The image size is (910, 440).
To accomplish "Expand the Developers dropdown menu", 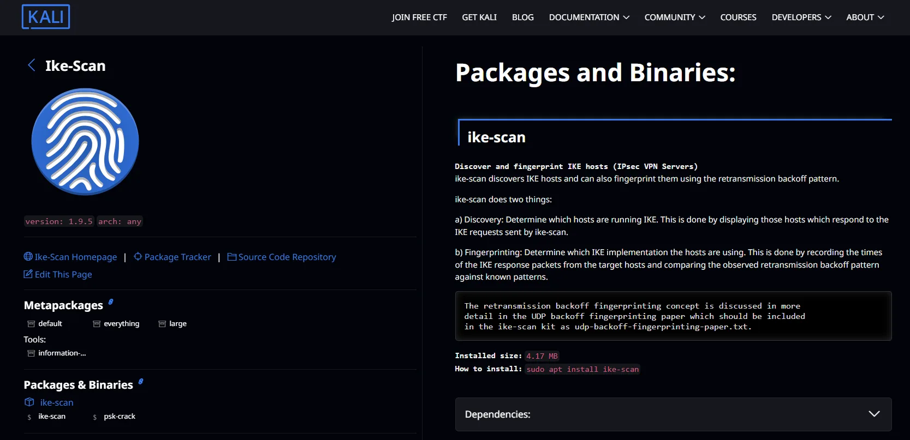I will [x=801, y=17].
